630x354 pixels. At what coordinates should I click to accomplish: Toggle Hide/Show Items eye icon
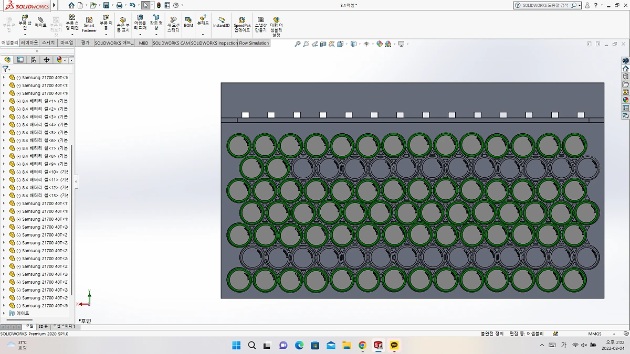coord(366,44)
